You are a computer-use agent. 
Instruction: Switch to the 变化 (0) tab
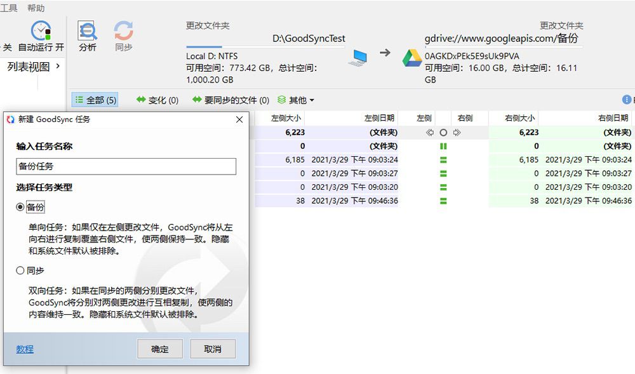point(157,100)
